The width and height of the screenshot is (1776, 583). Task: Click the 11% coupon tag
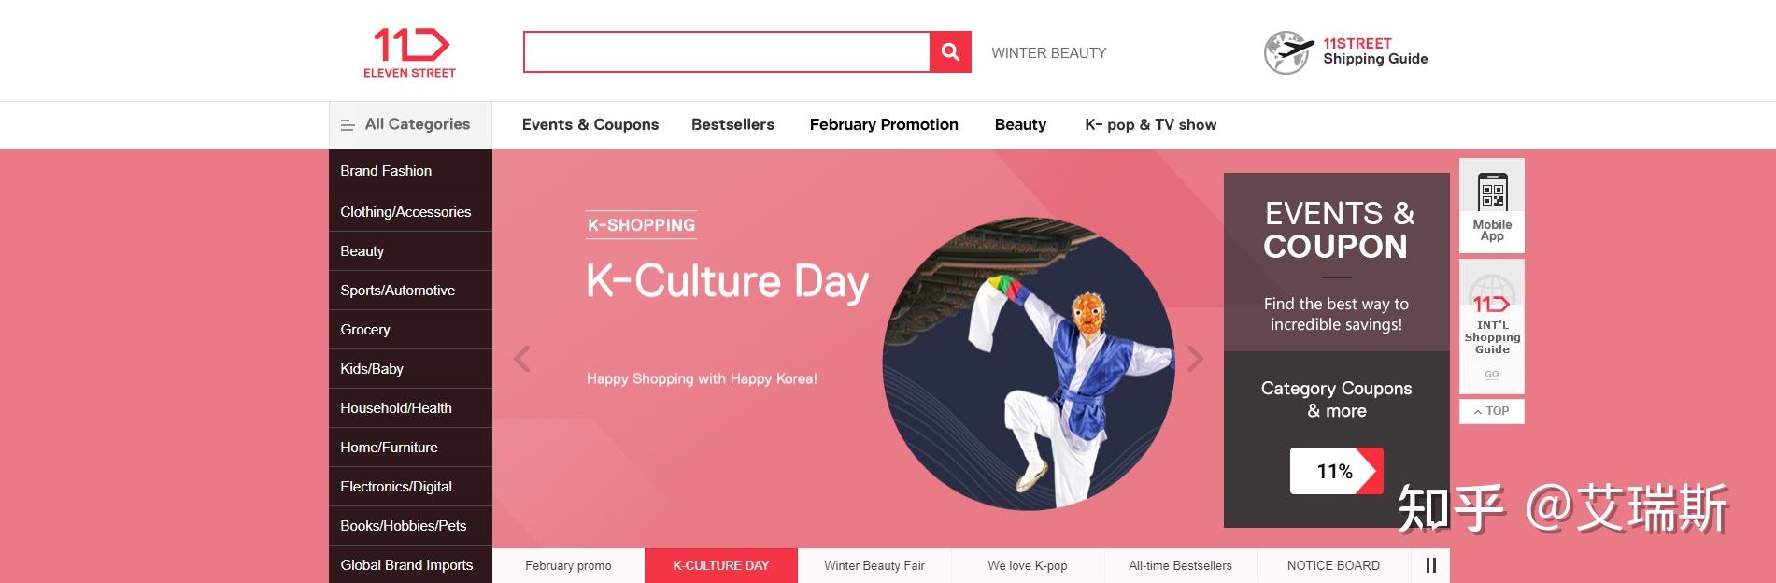click(x=1336, y=471)
